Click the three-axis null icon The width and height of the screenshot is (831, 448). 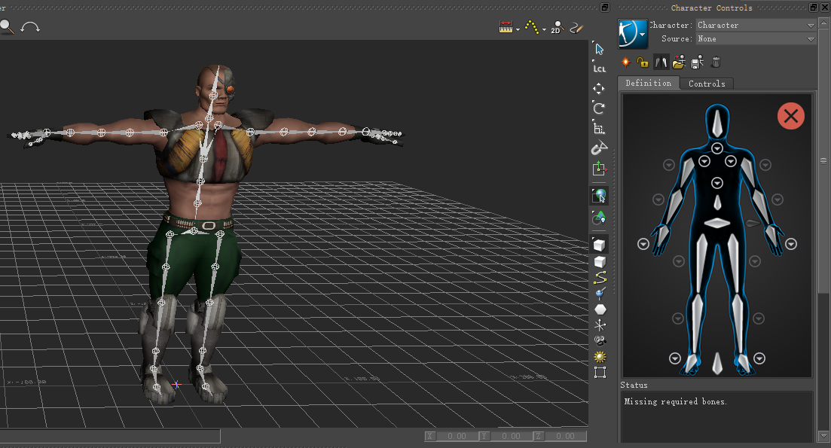600,325
